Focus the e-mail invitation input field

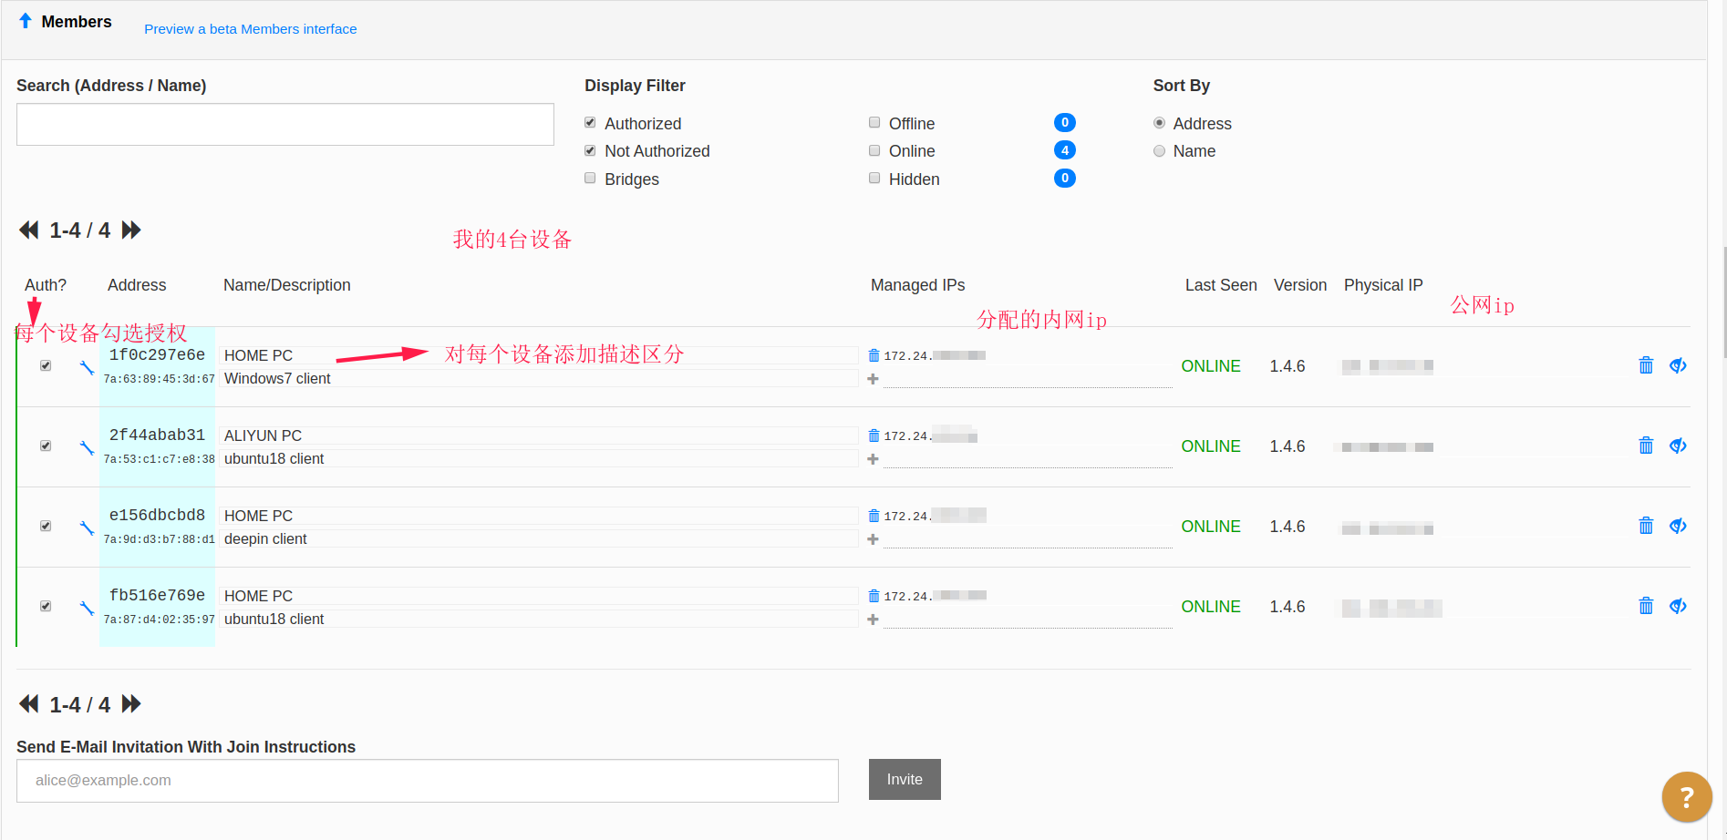(x=427, y=781)
